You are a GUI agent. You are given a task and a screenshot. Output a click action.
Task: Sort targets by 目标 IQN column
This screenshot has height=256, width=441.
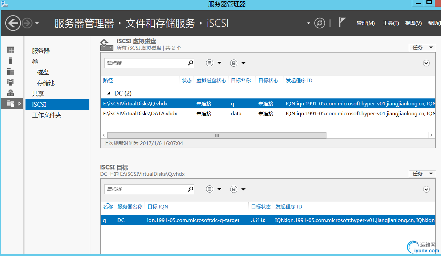click(158, 207)
